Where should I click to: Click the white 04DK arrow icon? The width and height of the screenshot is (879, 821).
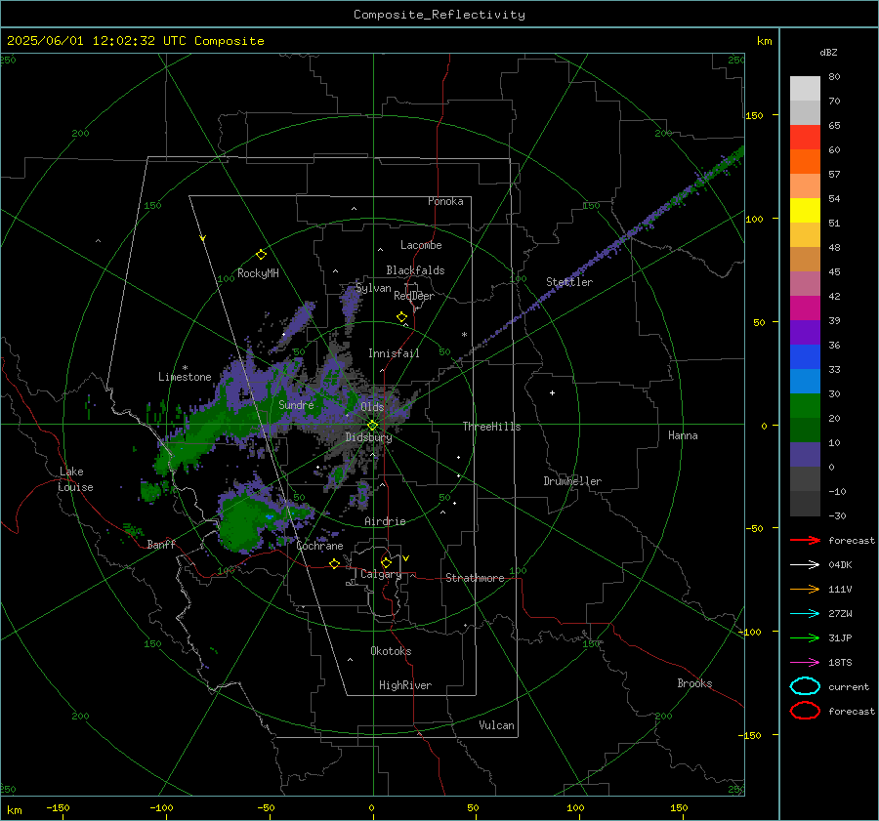point(805,564)
